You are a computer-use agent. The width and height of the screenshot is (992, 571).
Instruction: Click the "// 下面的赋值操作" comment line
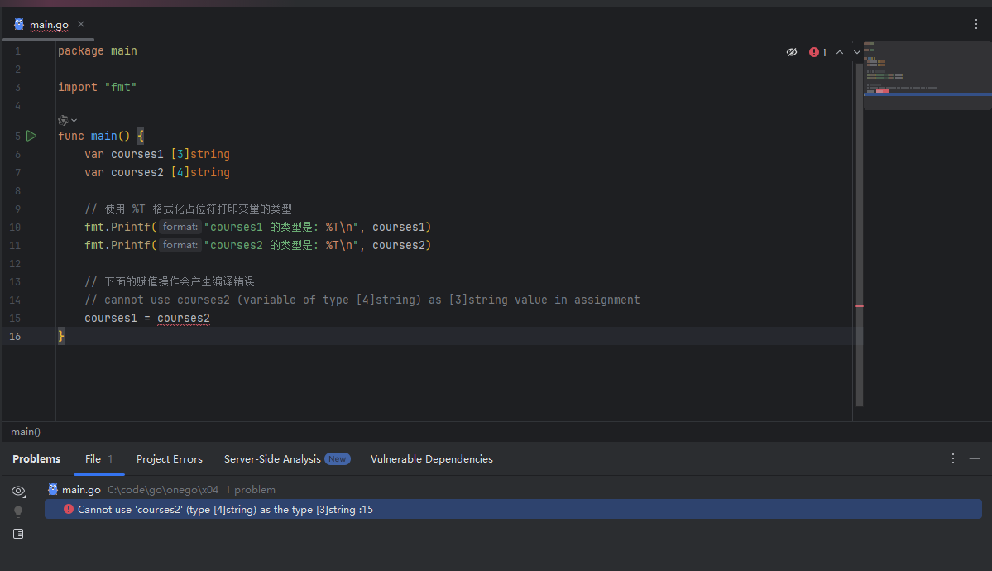[x=170, y=281]
